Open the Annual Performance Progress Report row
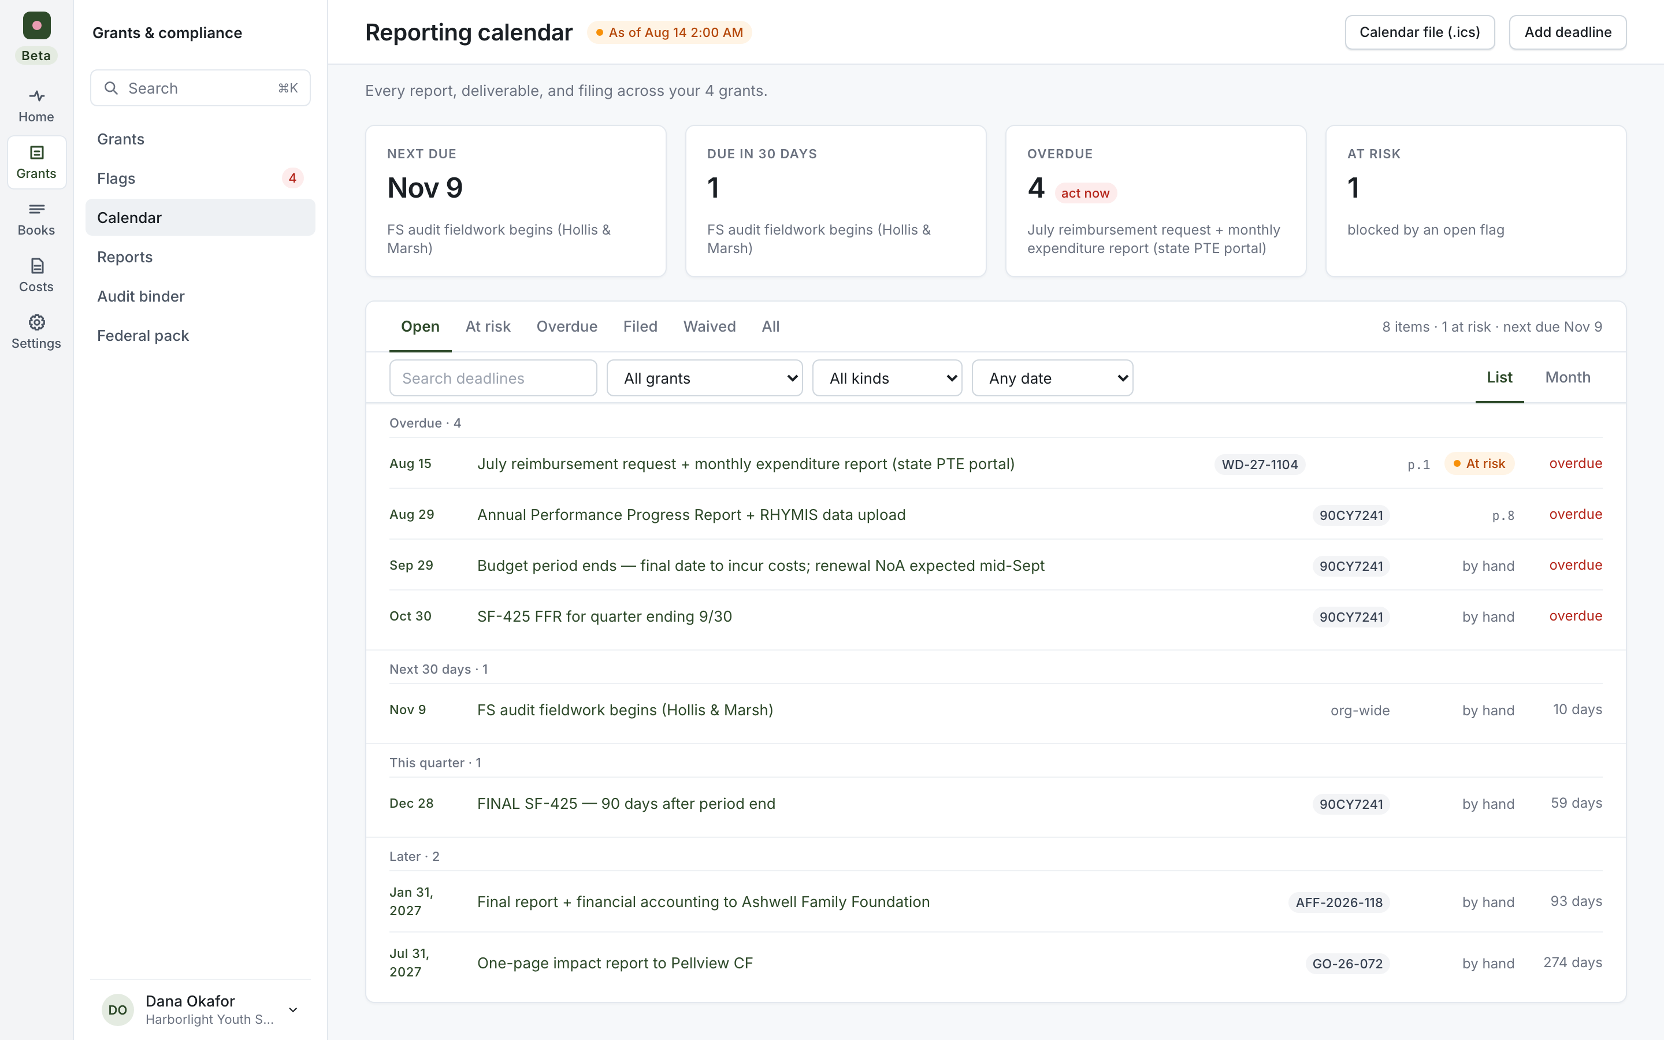Viewport: 1664px width, 1040px height. click(996, 514)
